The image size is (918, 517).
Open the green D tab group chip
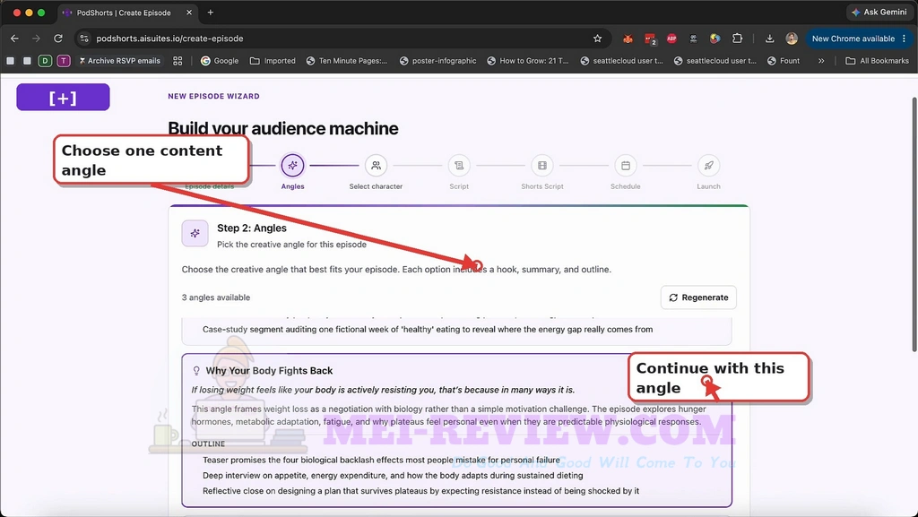[x=45, y=61]
